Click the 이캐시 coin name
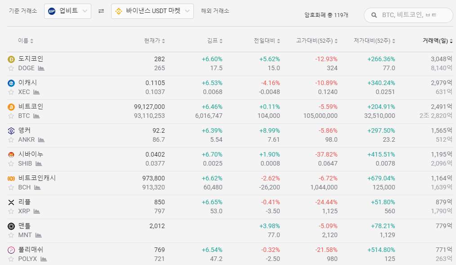 pyautogui.click(x=27, y=83)
